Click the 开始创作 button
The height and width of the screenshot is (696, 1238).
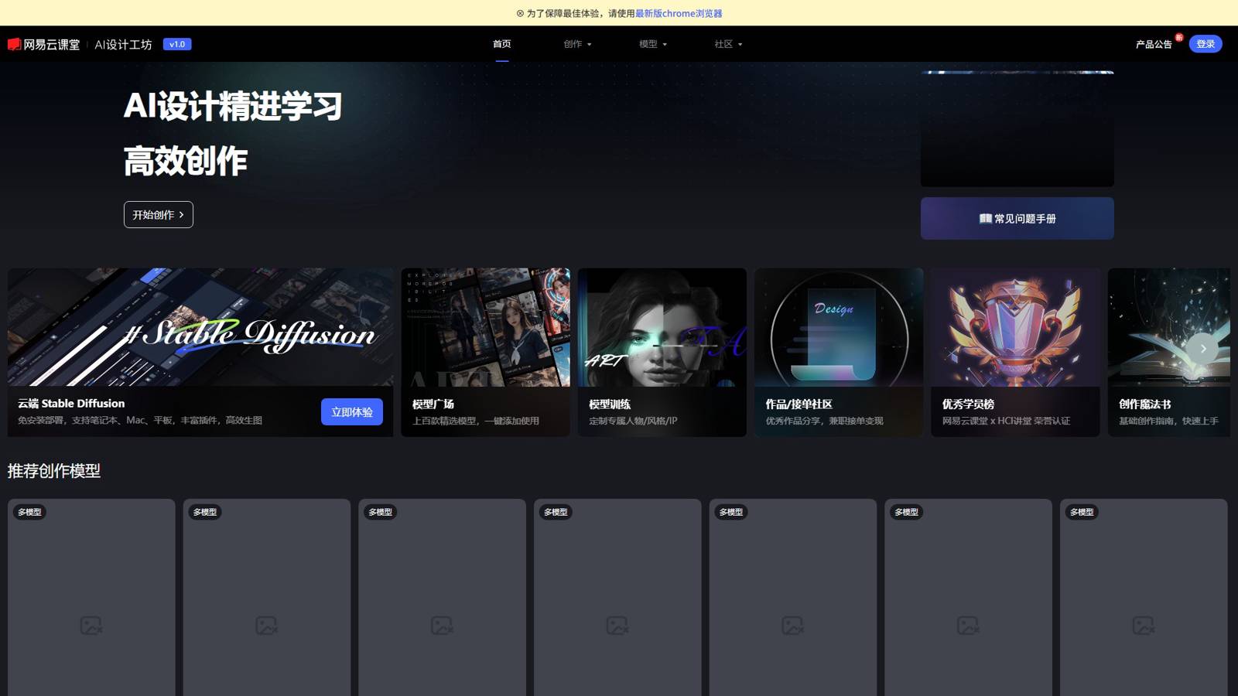click(x=159, y=215)
